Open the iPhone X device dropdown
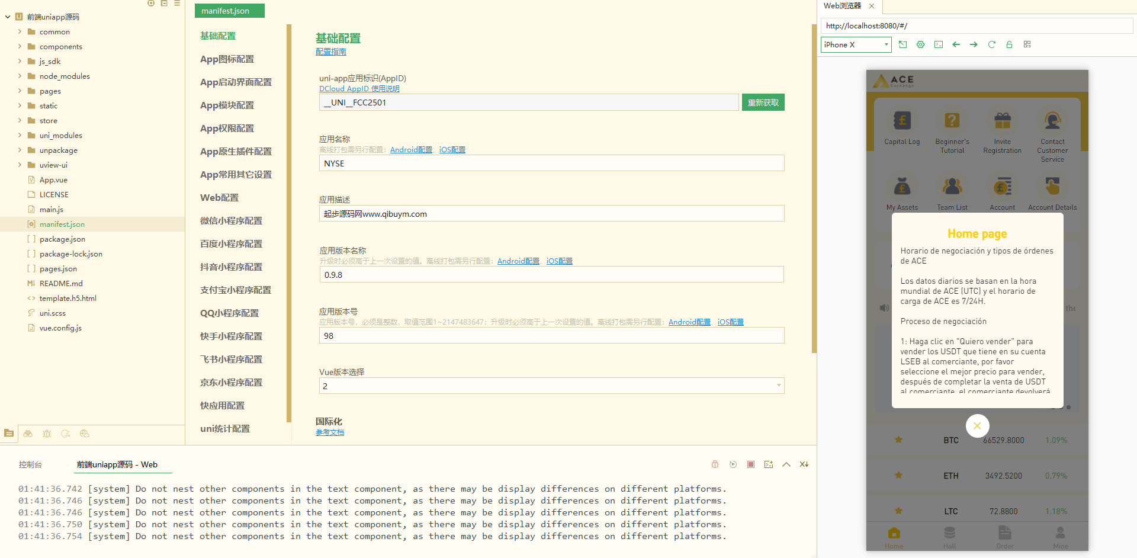The image size is (1137, 558). [x=856, y=44]
